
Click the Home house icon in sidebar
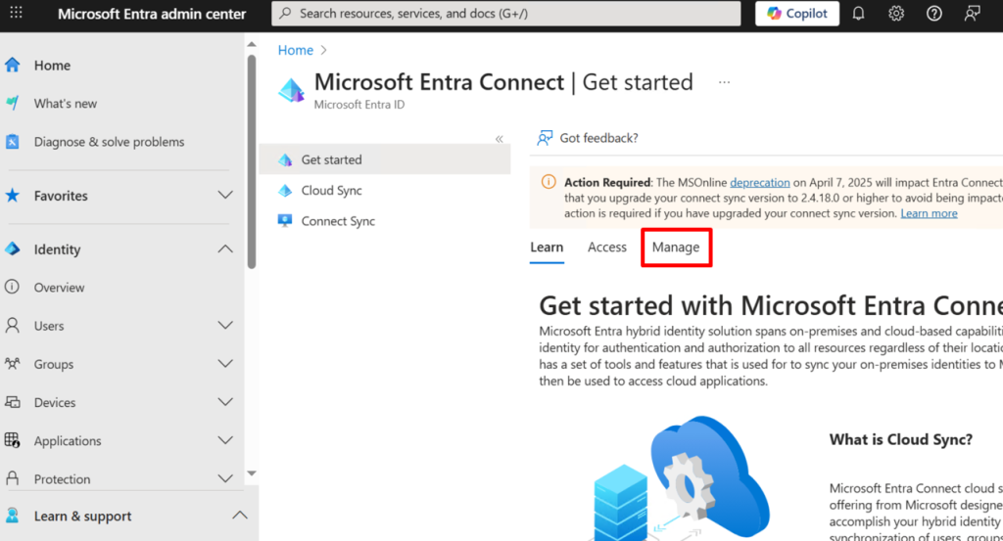13,66
